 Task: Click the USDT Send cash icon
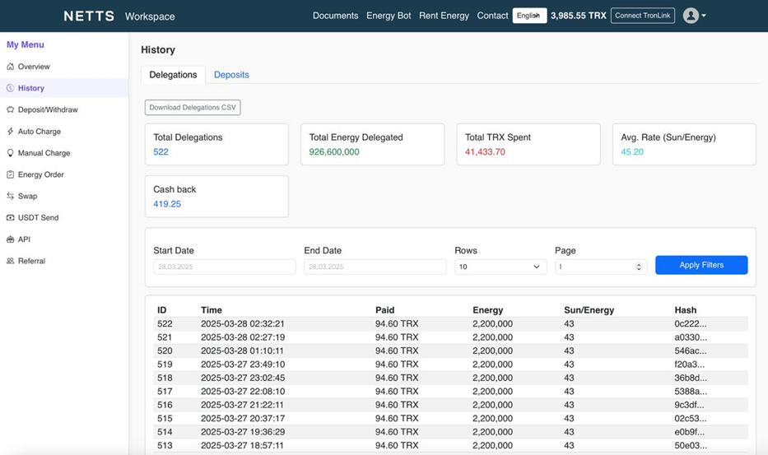click(10, 217)
